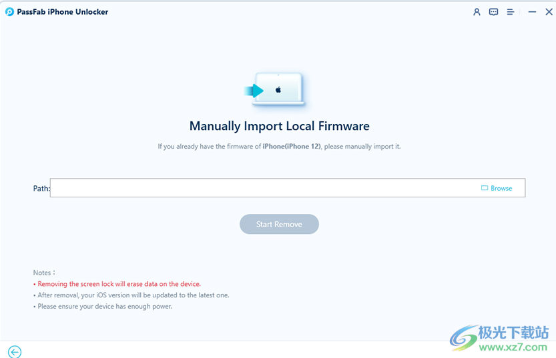Click the 'After removal, your iOS version' note
556x358 pixels.
tap(133, 295)
